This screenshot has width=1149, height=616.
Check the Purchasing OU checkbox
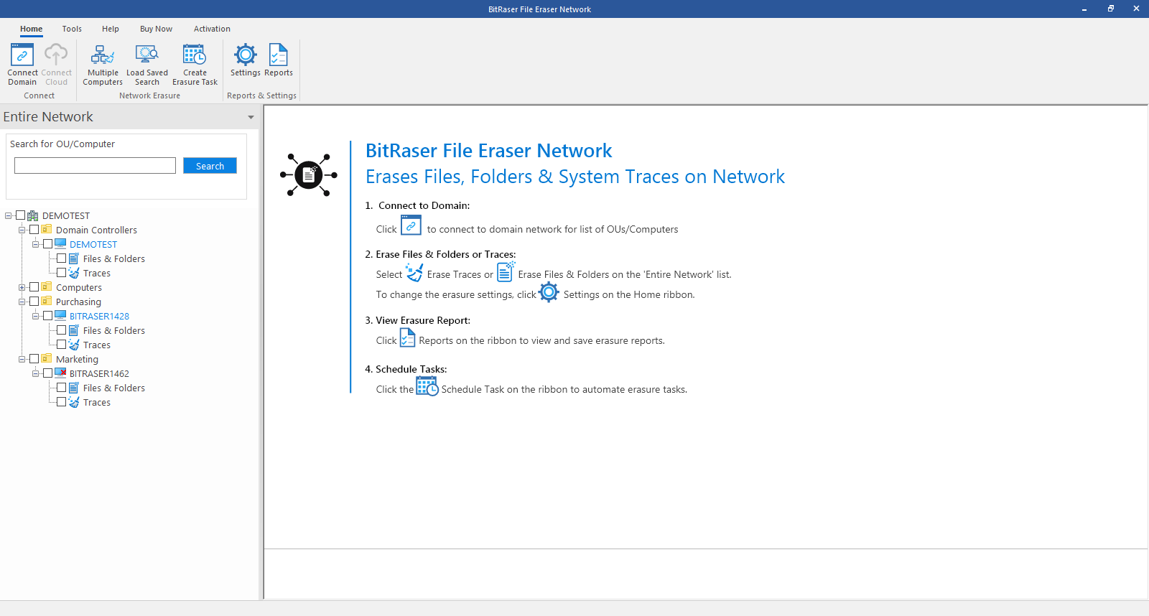coord(34,302)
